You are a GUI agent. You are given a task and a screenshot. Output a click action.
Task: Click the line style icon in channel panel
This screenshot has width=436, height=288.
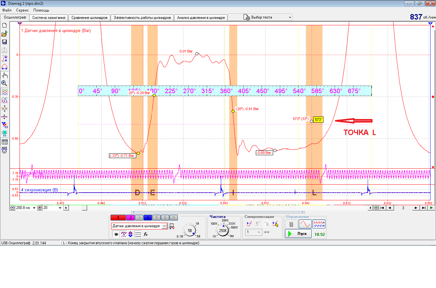(x=138, y=235)
